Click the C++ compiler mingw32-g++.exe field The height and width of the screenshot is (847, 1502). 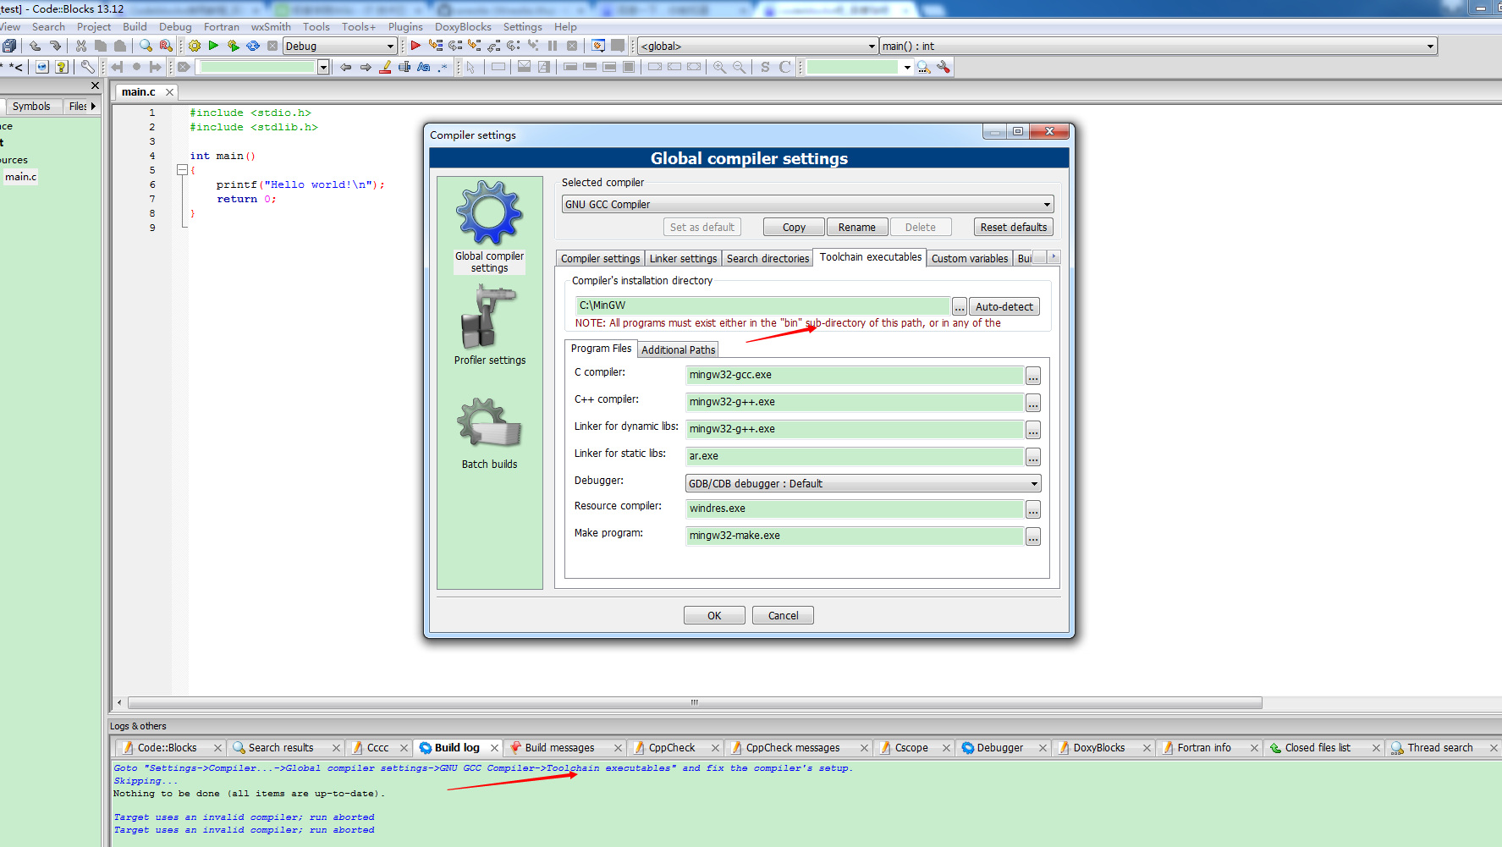pos(855,402)
